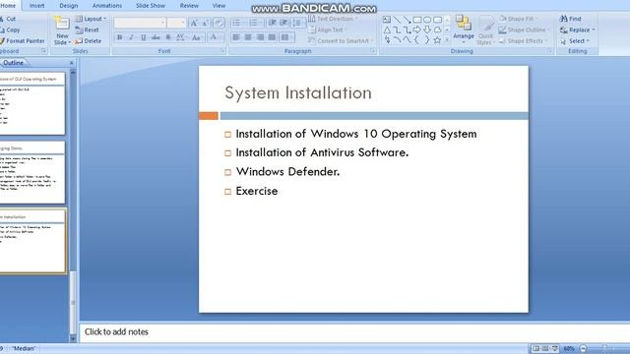The height and width of the screenshot is (354, 630).
Task: Open the Review tab
Action: [x=189, y=6]
